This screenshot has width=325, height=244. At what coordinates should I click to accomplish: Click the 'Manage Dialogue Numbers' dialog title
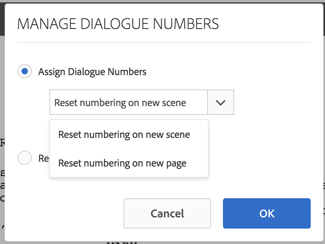[x=118, y=24]
